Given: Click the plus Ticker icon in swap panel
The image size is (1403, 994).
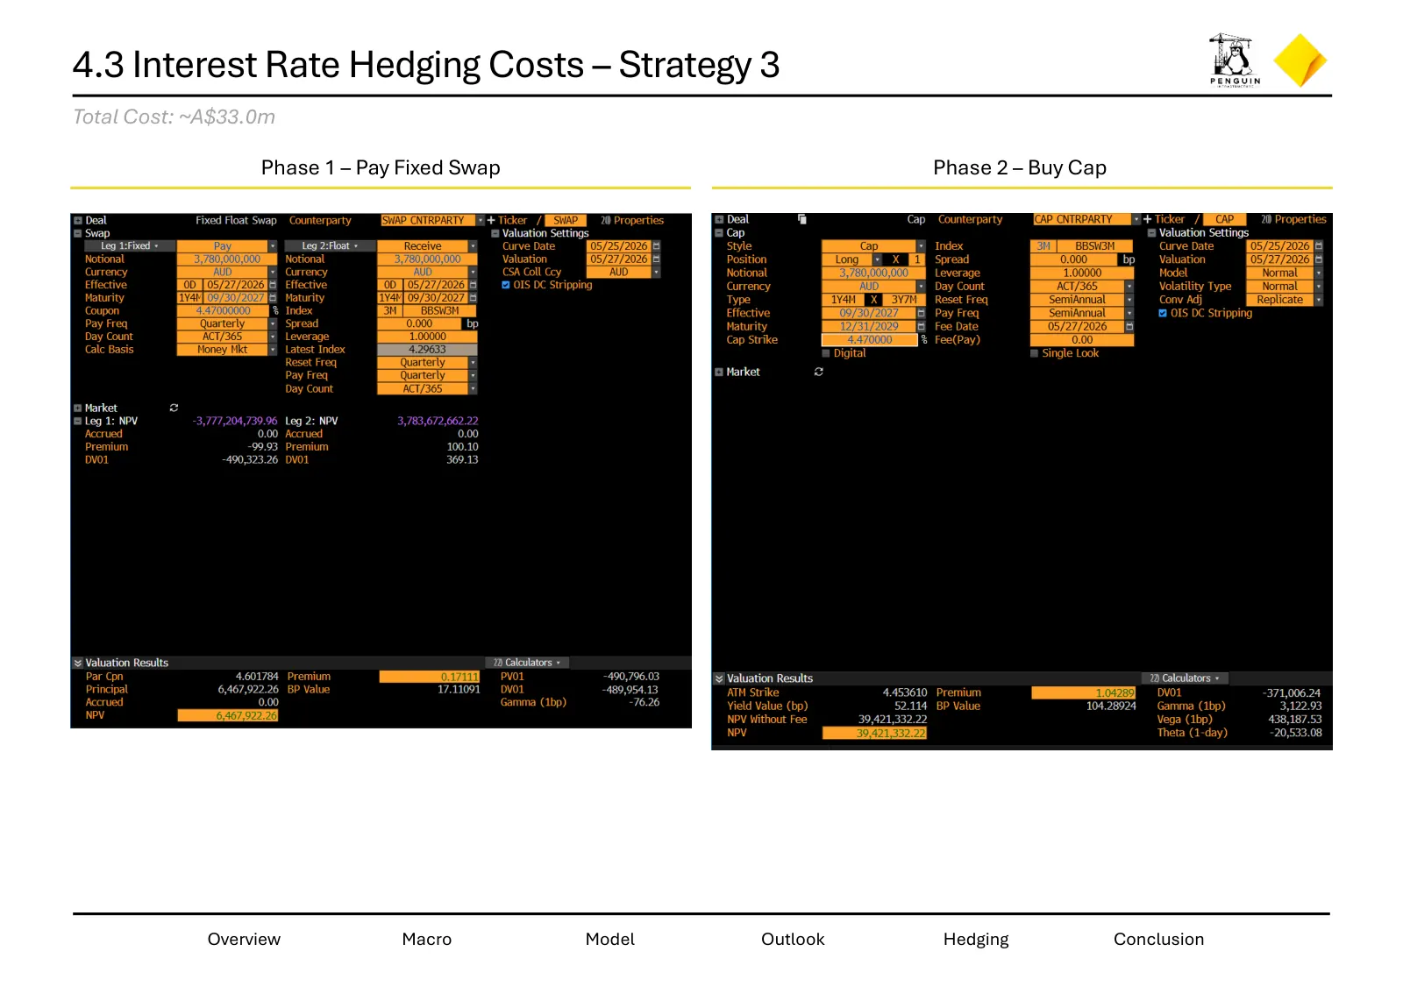Looking at the screenshot, I should [x=491, y=220].
